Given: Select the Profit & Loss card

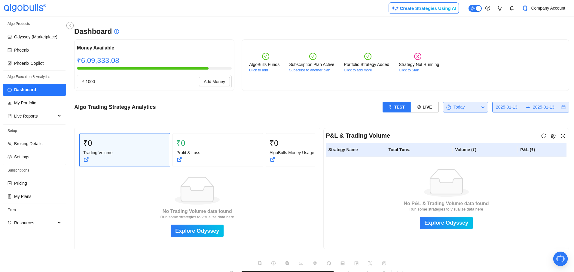Looking at the screenshot, I should [218, 150].
